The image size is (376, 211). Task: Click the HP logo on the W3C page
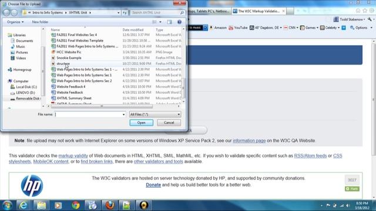pos(32,186)
